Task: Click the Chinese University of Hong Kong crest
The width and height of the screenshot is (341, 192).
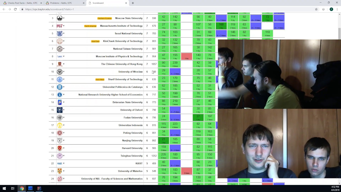Action: 60,64
